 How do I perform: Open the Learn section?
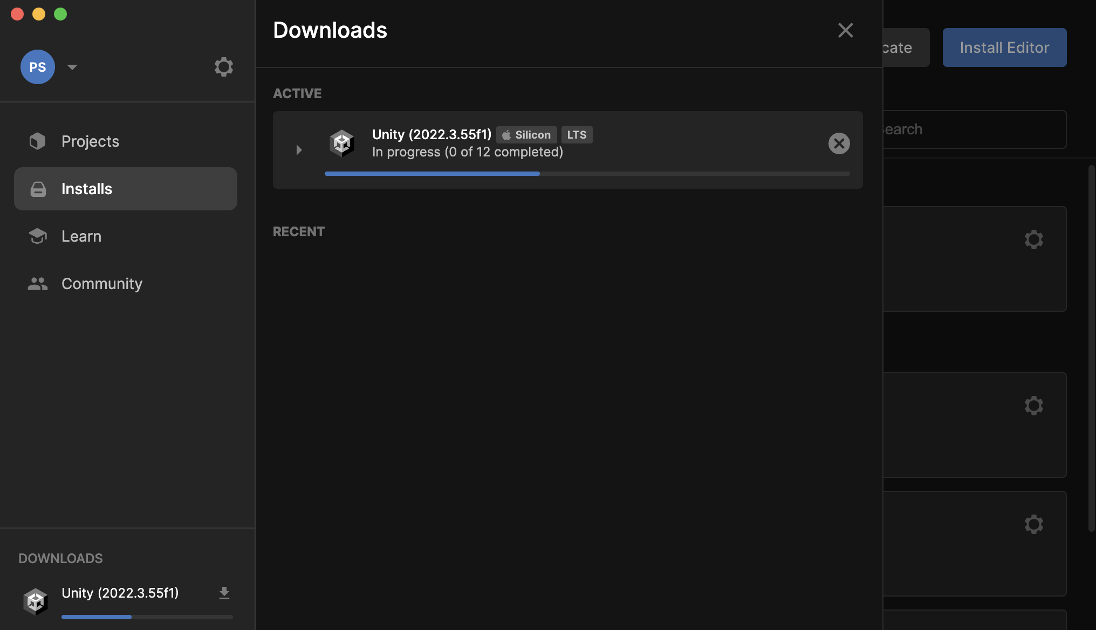81,236
